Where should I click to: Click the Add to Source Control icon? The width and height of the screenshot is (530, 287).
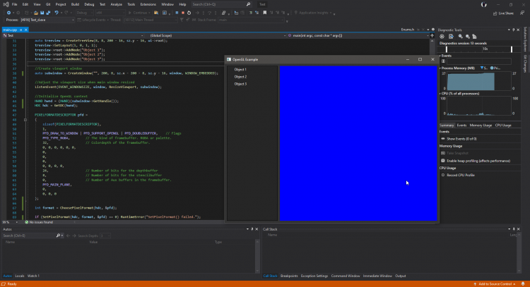click(x=474, y=283)
